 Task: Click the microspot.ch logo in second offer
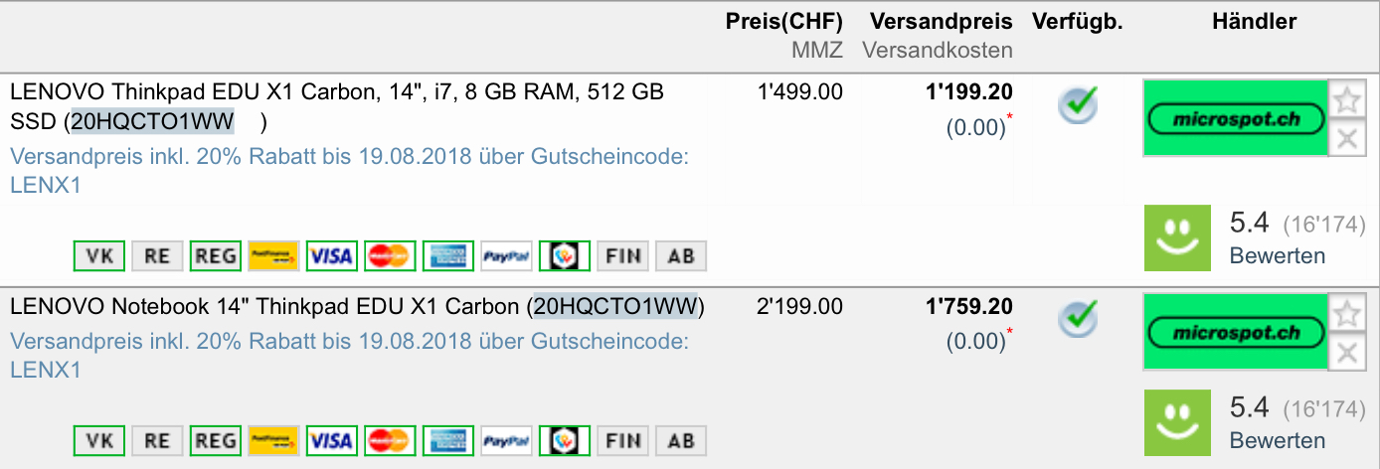pyautogui.click(x=1237, y=333)
